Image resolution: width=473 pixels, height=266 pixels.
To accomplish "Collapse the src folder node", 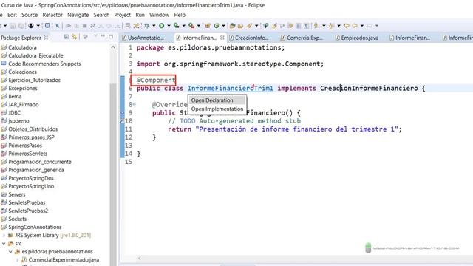I will tap(4, 244).
